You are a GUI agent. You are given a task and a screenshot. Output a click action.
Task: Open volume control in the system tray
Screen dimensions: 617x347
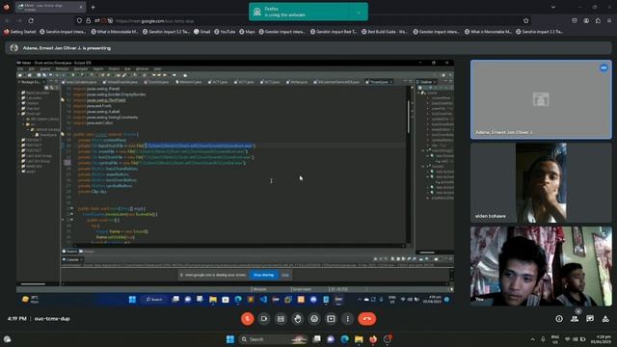(575, 339)
